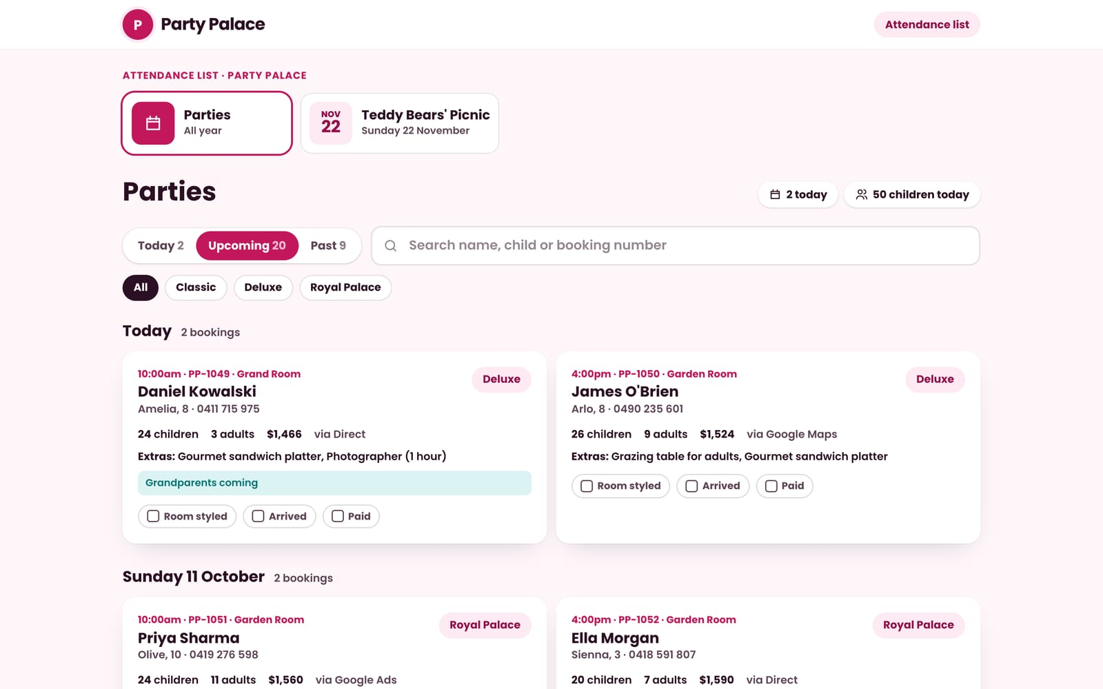1103x689 pixels.
Task: Open the Attendance list button
Action: (927, 25)
